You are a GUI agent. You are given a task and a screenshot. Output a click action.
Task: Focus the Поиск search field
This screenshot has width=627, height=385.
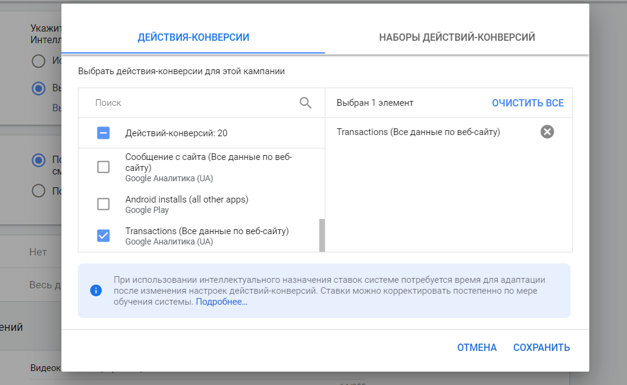[x=195, y=103]
